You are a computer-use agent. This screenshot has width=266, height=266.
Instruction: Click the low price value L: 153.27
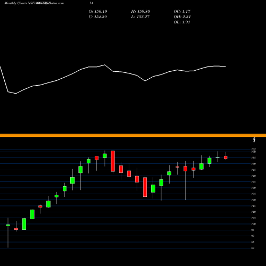click(140, 17)
